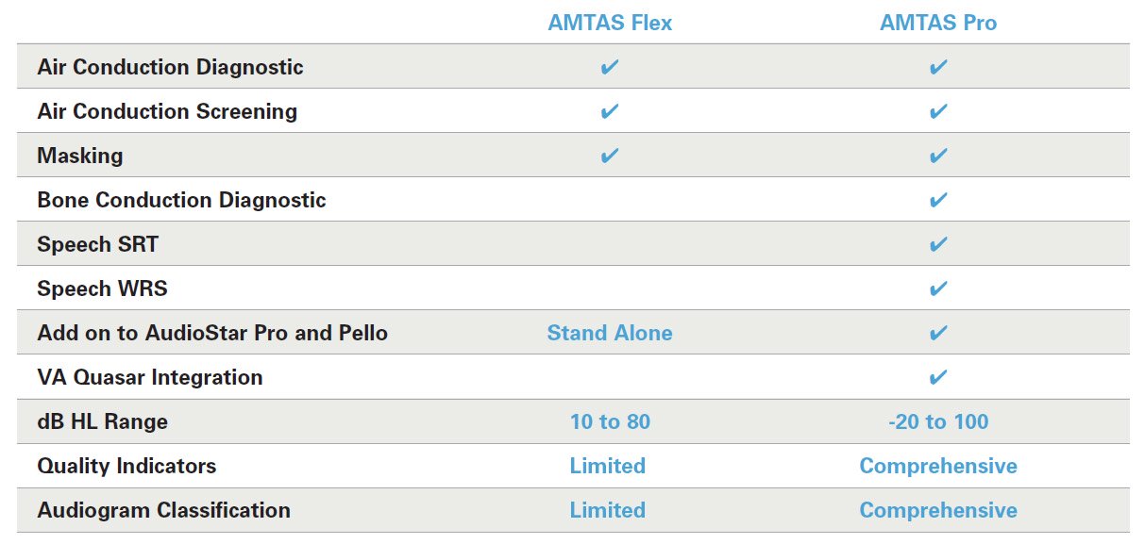The width and height of the screenshot is (1145, 544).
Task: Select the AMTAS Flex column header
Action: point(610,23)
